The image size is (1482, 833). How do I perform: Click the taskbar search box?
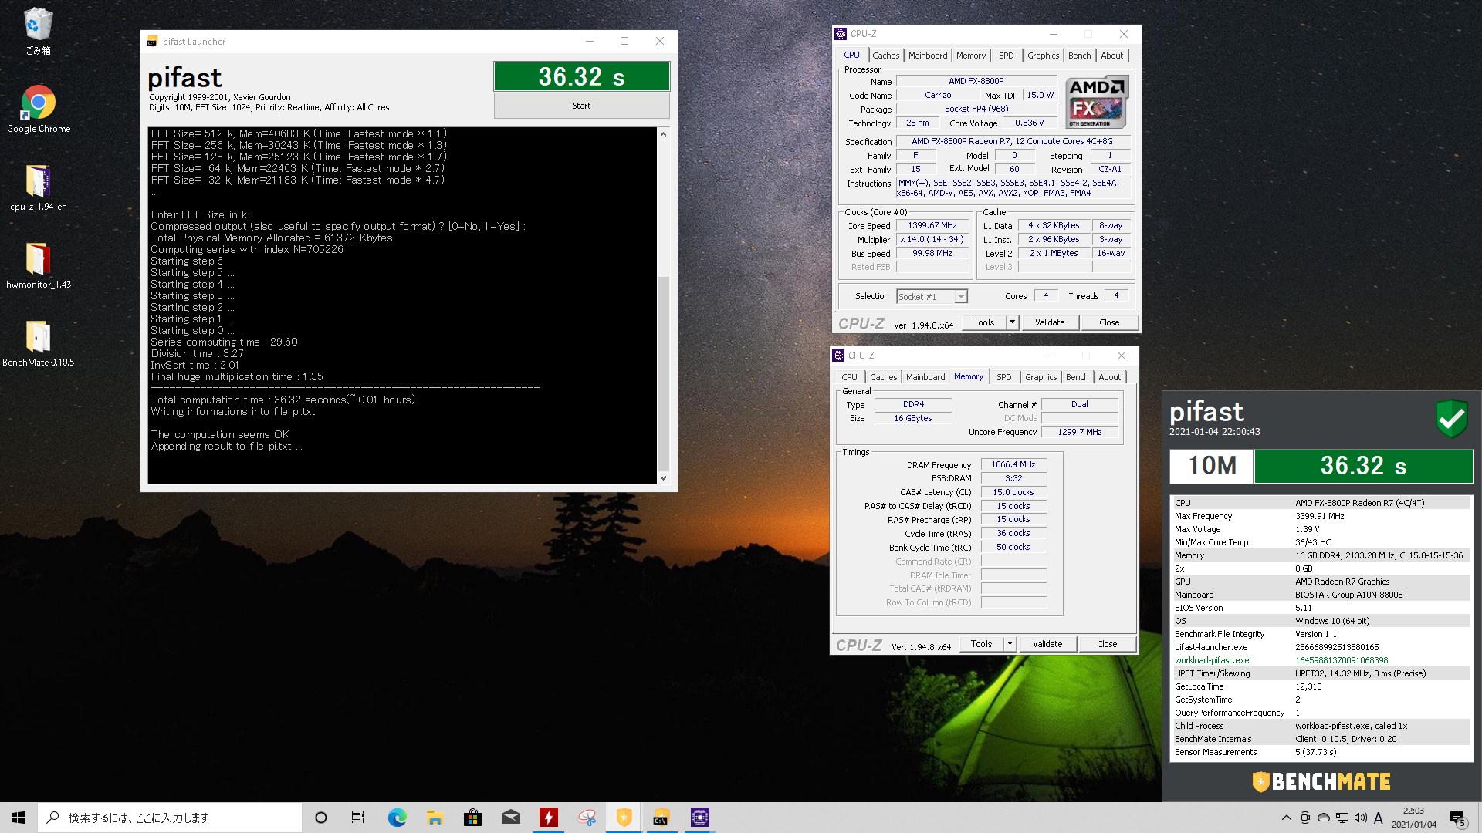tap(170, 818)
